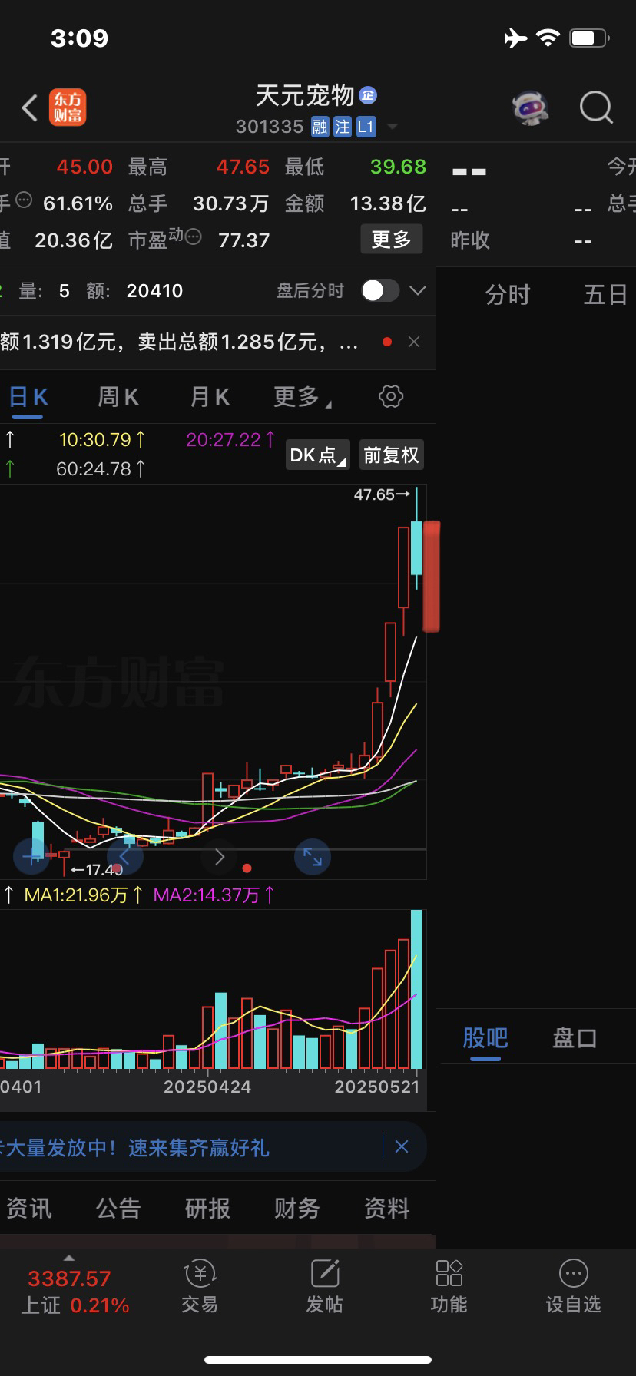Toggle the 盘后分时 switch
The width and height of the screenshot is (636, 1376).
(x=379, y=290)
